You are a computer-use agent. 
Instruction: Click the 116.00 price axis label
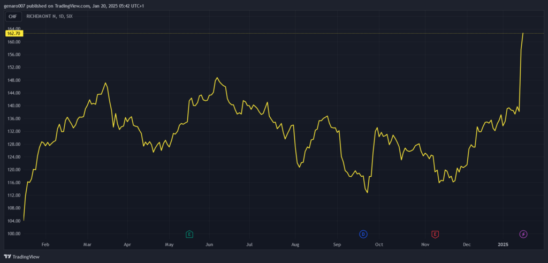pos(14,183)
